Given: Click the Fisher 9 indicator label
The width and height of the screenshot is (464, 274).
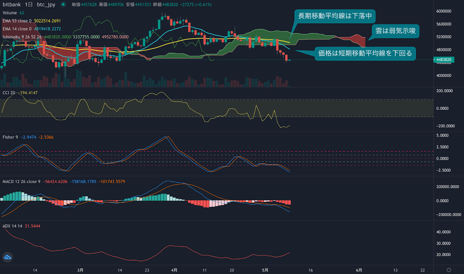Looking at the screenshot, I should click(10, 137).
